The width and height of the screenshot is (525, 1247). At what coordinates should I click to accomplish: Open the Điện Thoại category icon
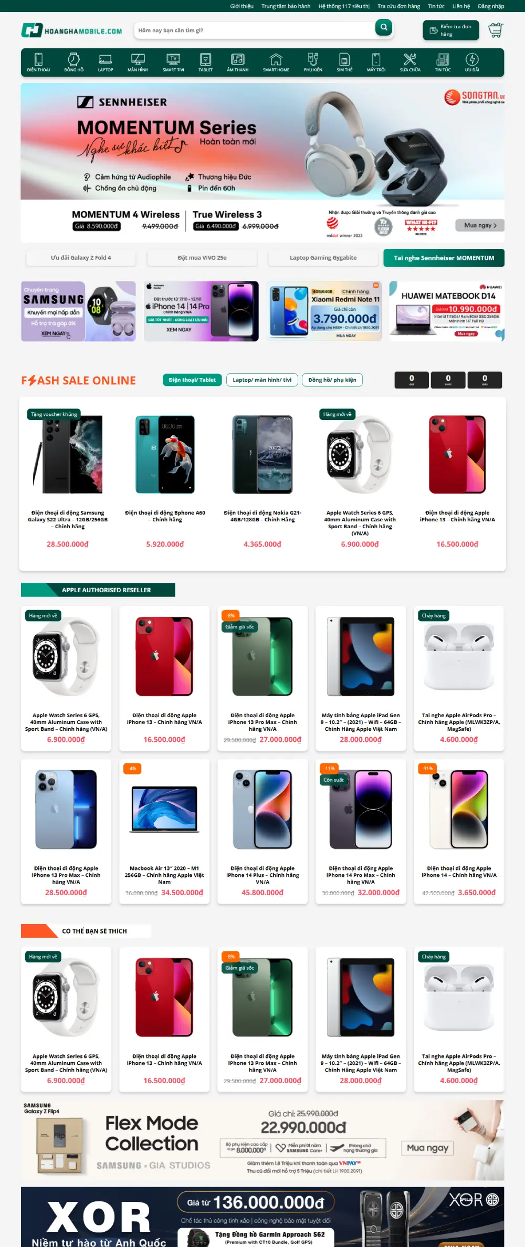tap(38, 62)
